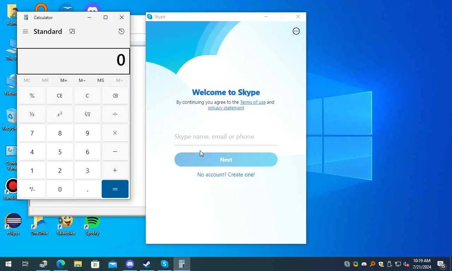
Task: Click digit 6 on the Calculator
Action: pos(88,152)
